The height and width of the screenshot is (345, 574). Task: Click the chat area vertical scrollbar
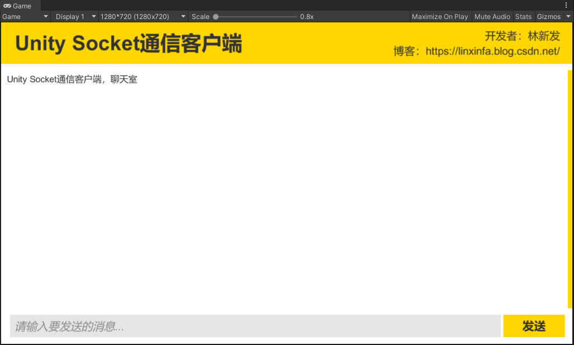[x=570, y=190]
